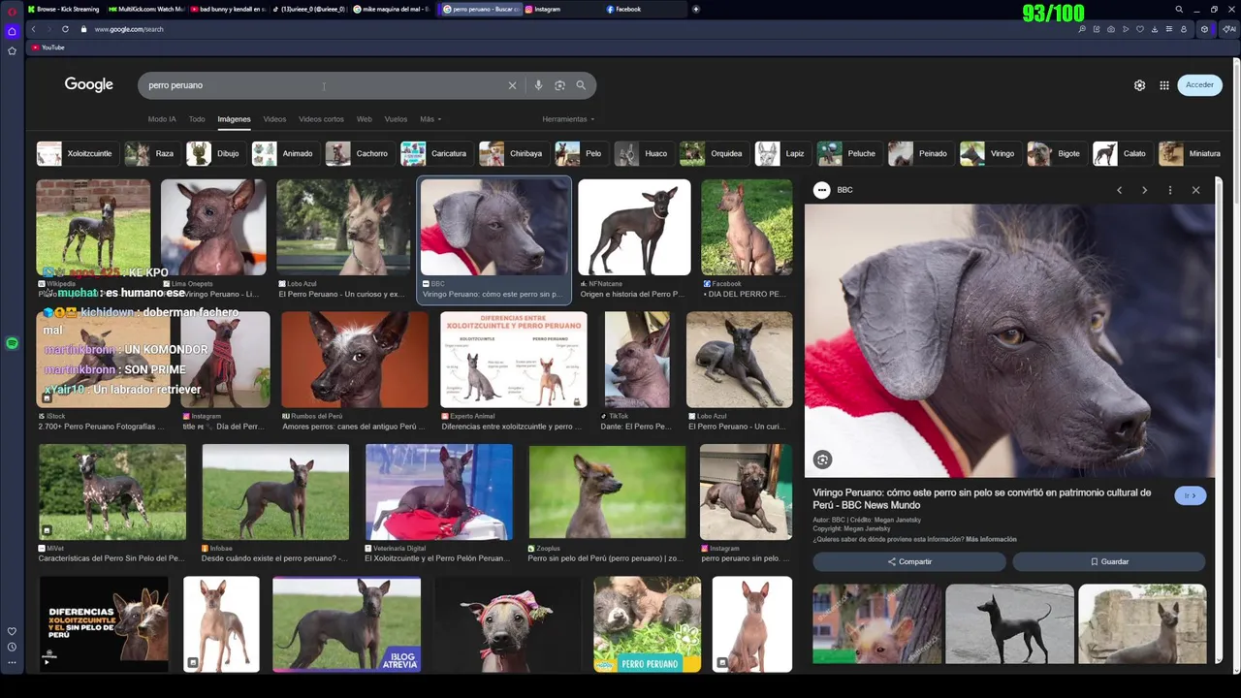The height and width of the screenshot is (698, 1241).
Task: Switch to the Modo IA tab
Action: [x=162, y=119]
